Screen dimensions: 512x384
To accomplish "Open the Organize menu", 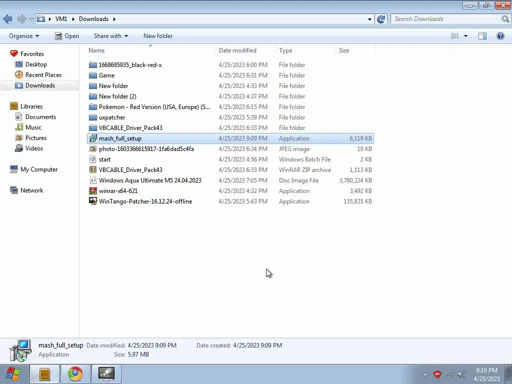I will [24, 36].
